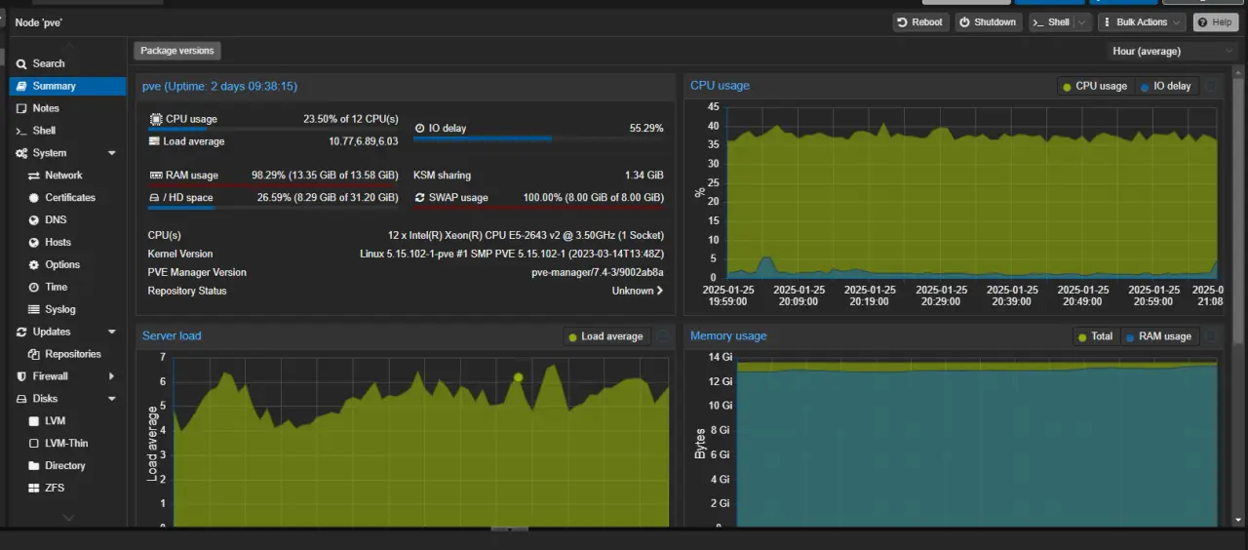Open the Help button
The height and width of the screenshot is (550, 1248).
(x=1215, y=22)
